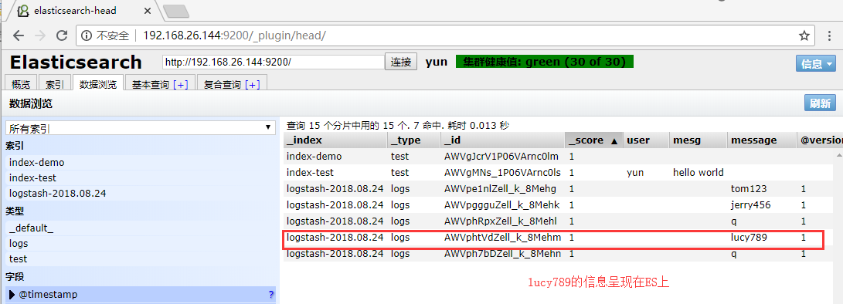843x304 pixels.
Task: Expand the @timestamp field filter
Action: pyautogui.click(x=12, y=294)
